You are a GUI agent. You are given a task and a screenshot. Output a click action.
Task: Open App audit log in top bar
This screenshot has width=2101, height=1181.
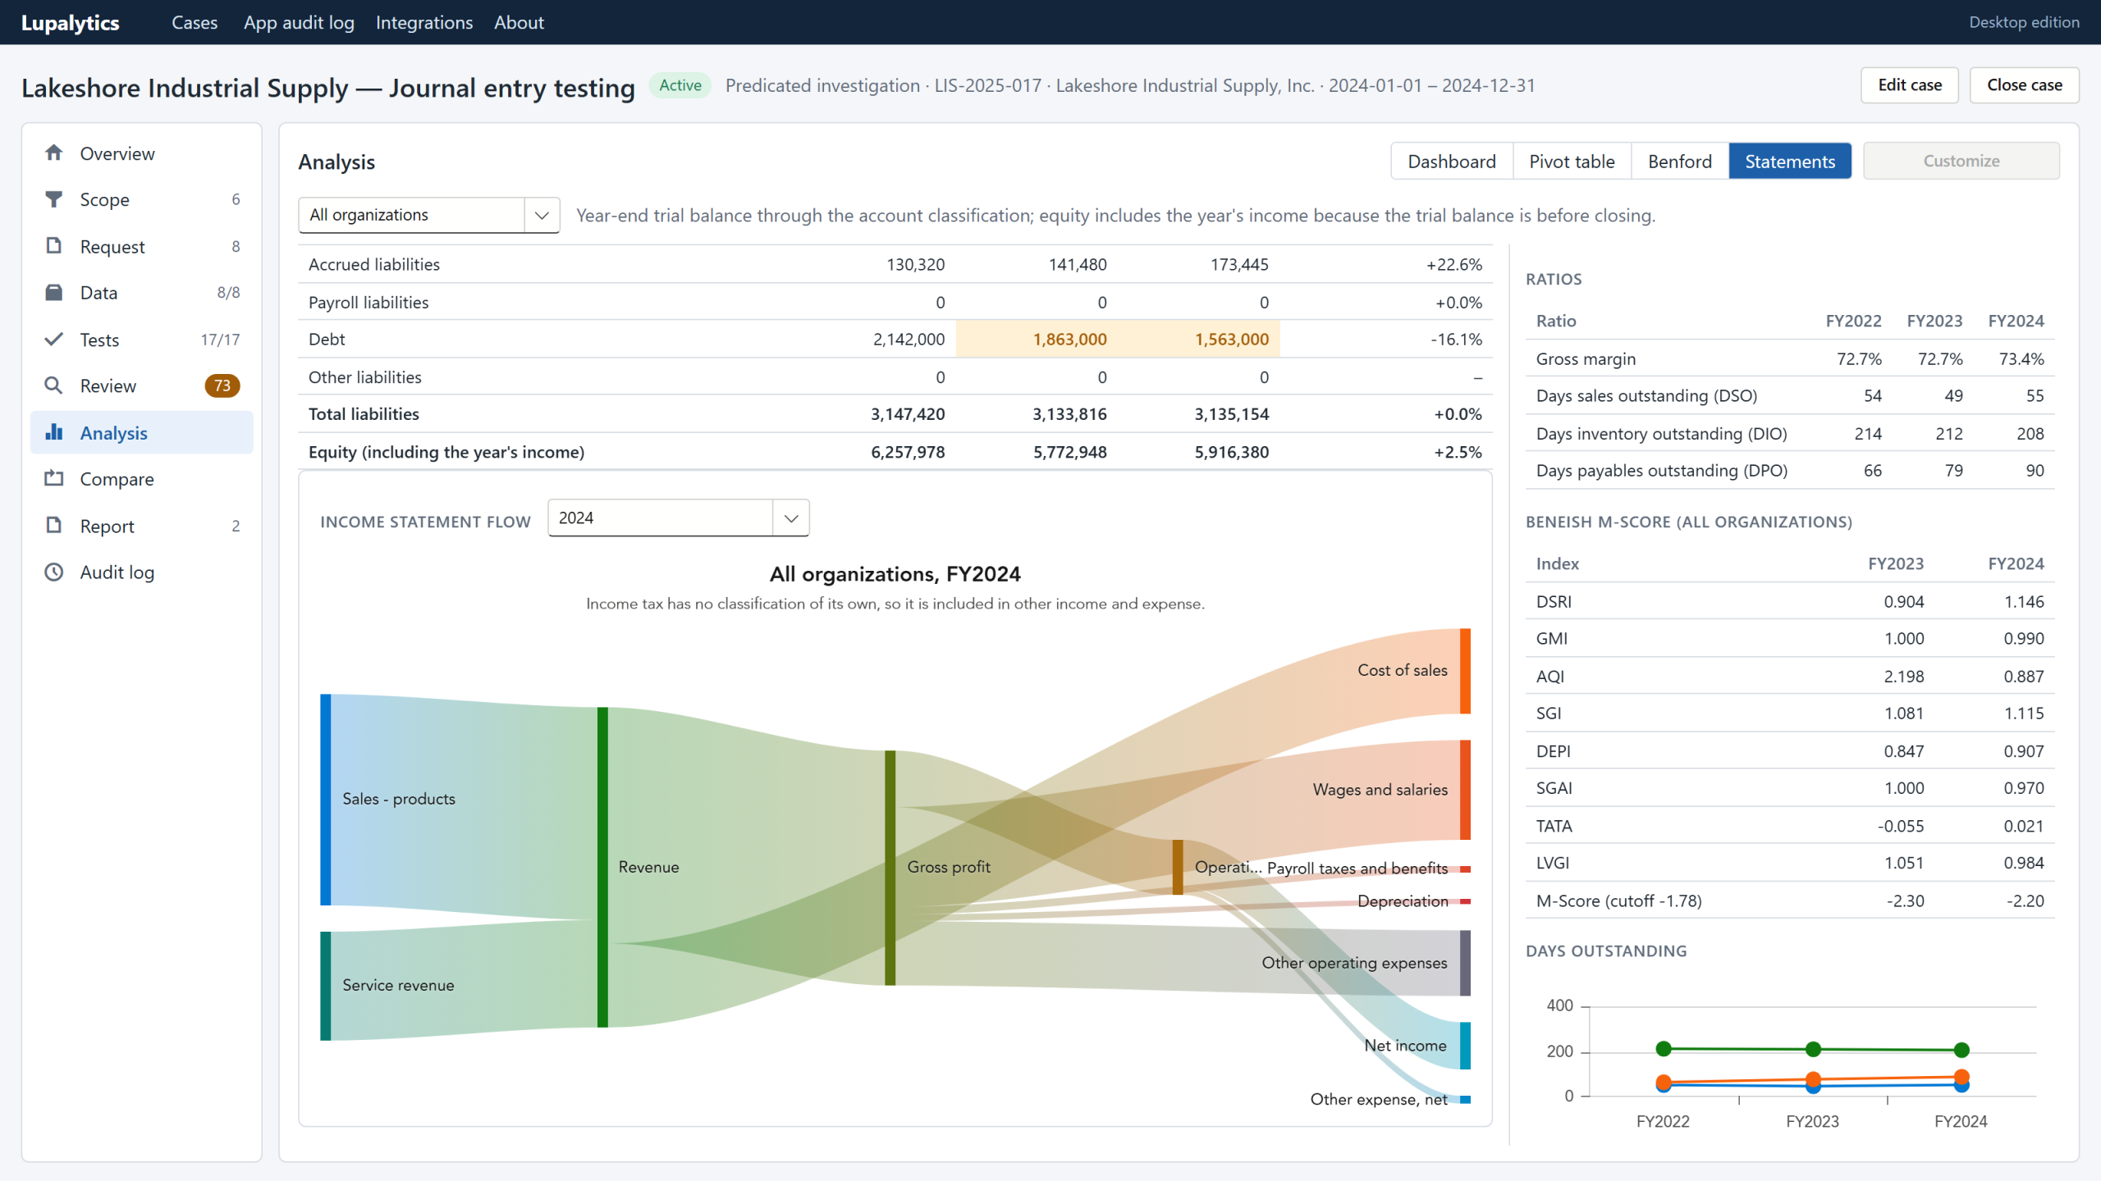[x=299, y=23]
